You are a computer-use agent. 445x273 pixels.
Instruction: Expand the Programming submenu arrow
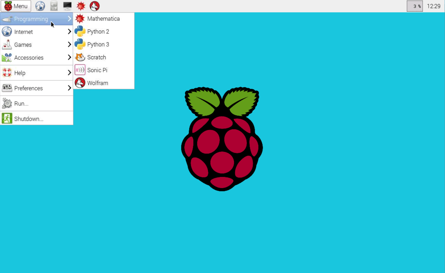coord(69,19)
